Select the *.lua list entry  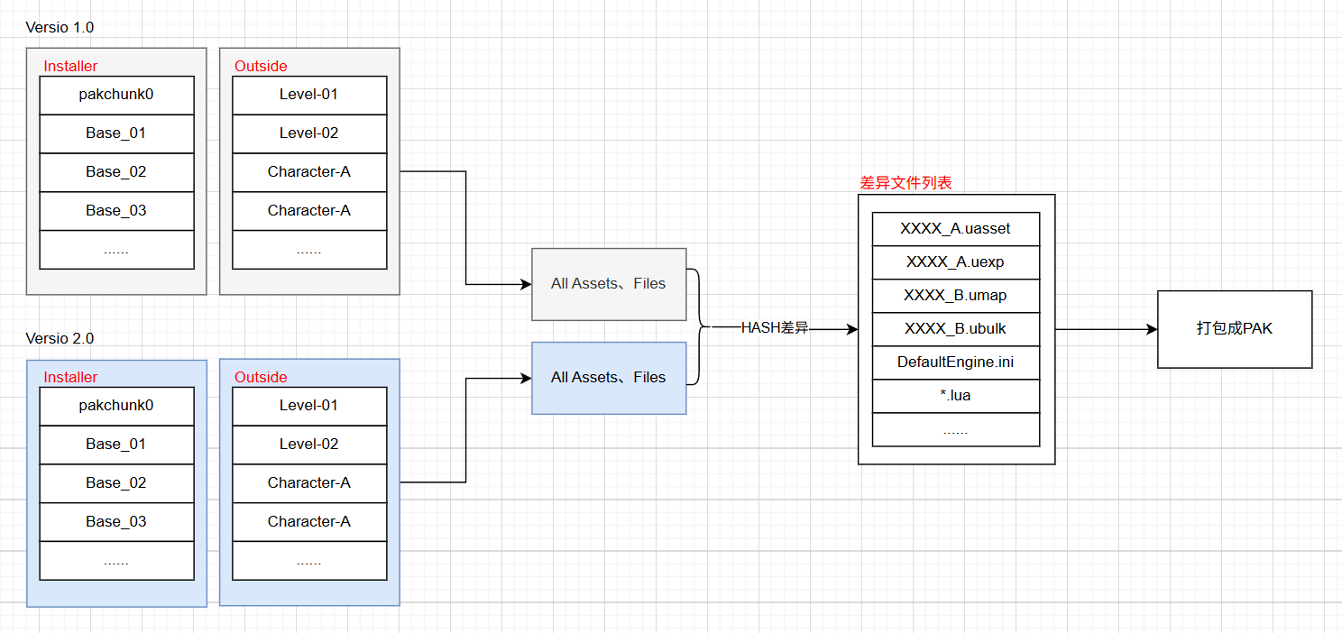[955, 396]
